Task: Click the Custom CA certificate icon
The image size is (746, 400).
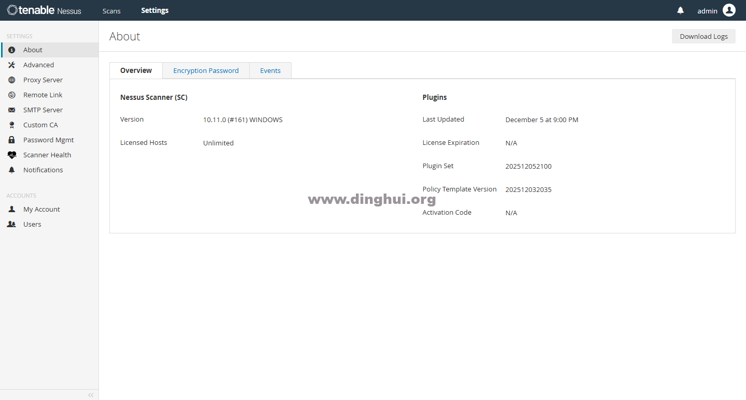Action: 11,125
